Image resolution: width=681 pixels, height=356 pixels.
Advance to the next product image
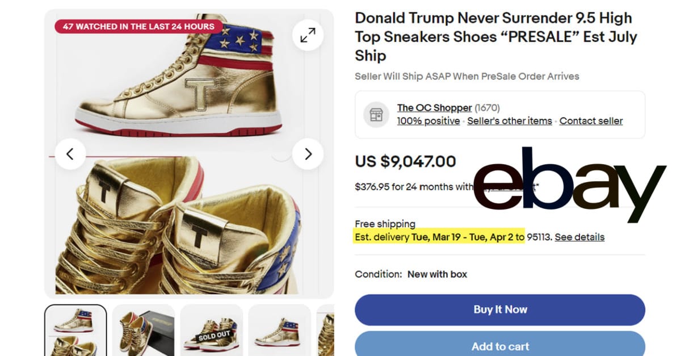pyautogui.click(x=308, y=154)
